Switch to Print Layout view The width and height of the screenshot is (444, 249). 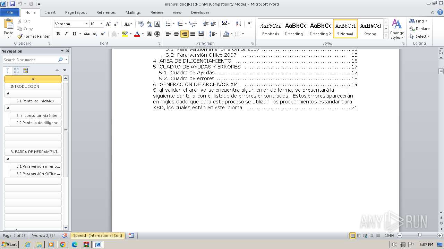352,236
